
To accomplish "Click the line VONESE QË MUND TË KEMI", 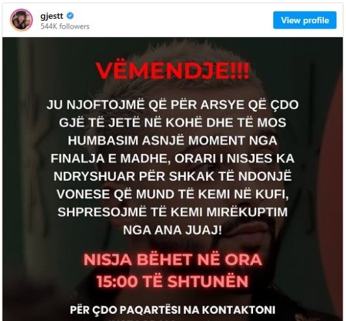I will coord(172,194).
